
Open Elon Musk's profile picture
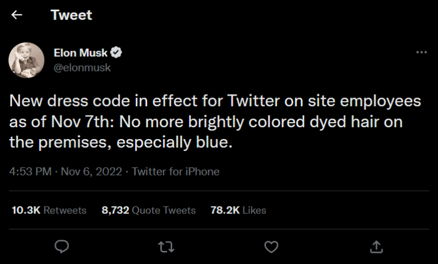pos(26,61)
